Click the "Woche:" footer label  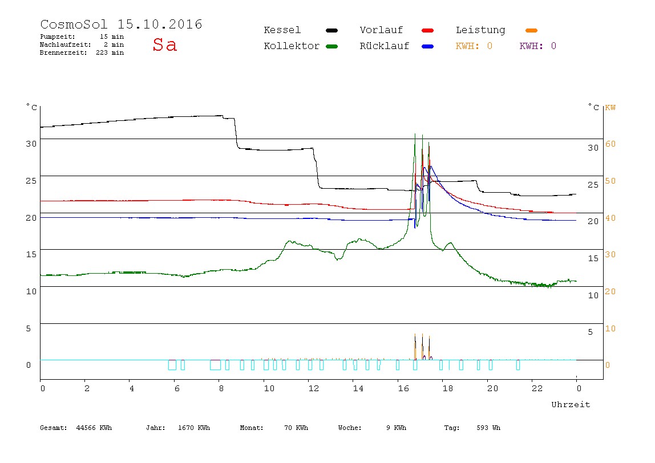[350, 428]
